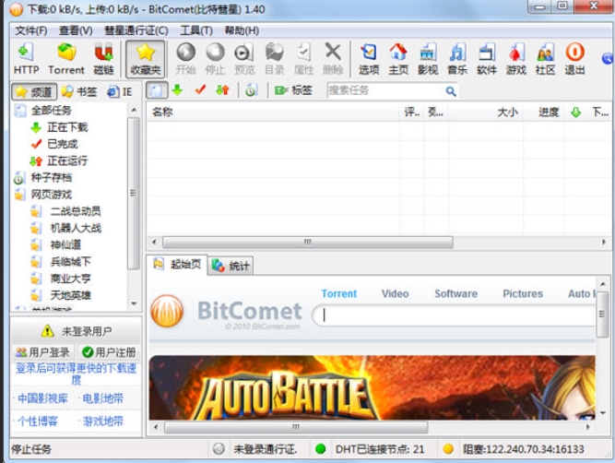The width and height of the screenshot is (615, 463).
Task: Delete the task with 删除
Action: point(333,59)
